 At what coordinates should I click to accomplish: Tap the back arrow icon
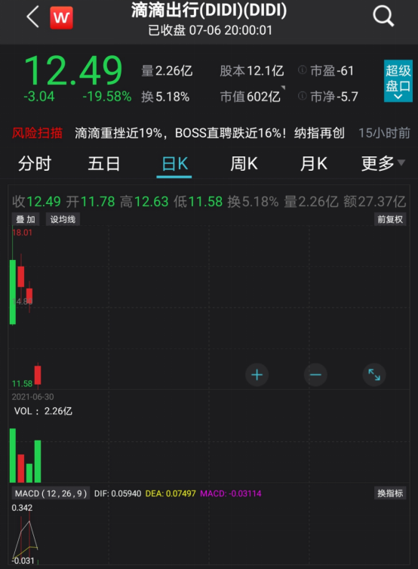pyautogui.click(x=32, y=17)
